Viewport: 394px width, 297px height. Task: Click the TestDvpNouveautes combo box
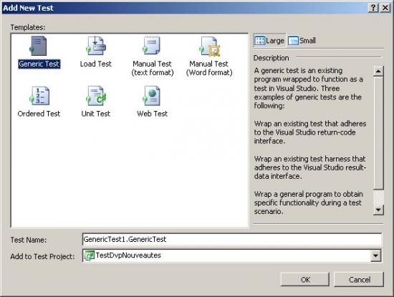pyautogui.click(x=232, y=255)
